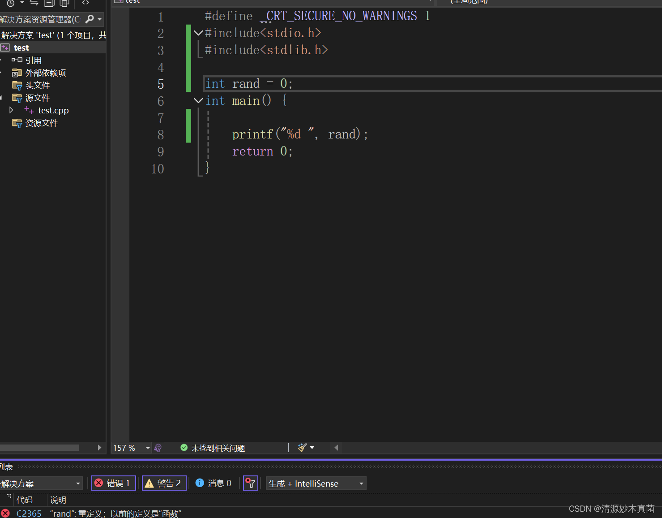Select the 源文件 filter folder
This screenshot has height=518, width=662.
[37, 98]
